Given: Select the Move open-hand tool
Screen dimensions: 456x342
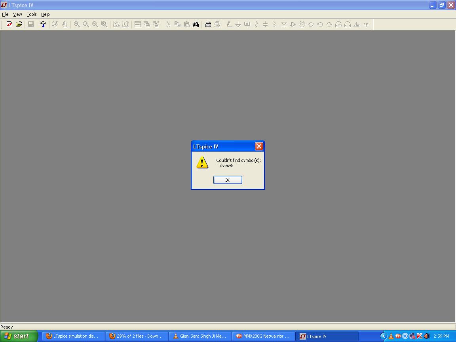Looking at the screenshot, I should [x=302, y=25].
